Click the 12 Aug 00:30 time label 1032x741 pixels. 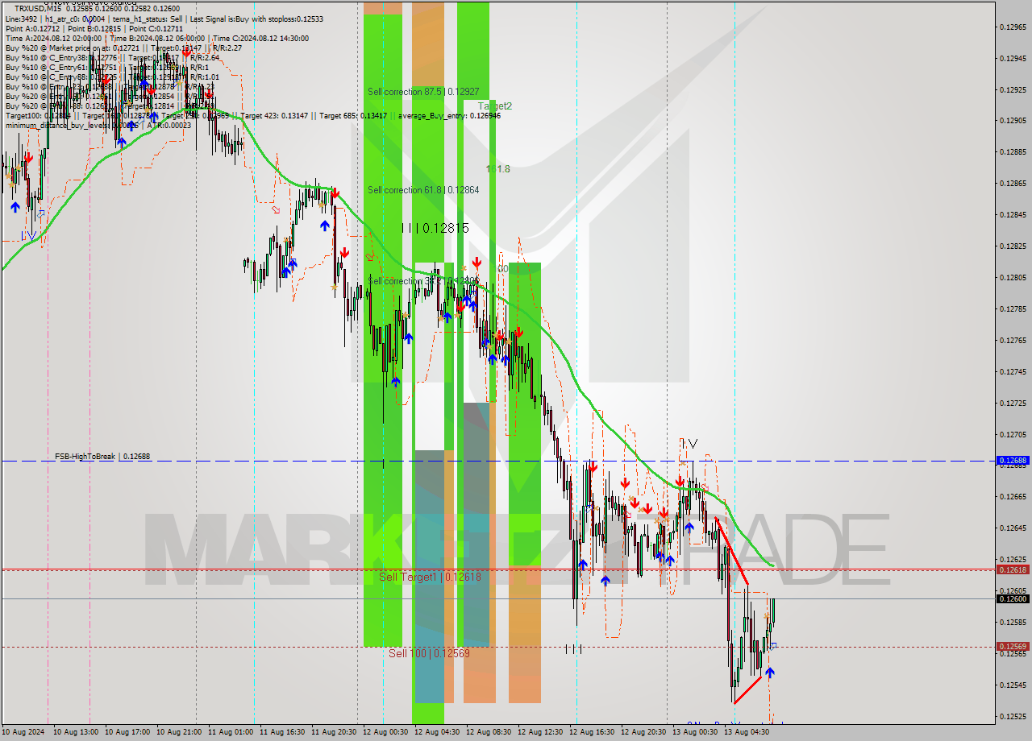tap(385, 732)
